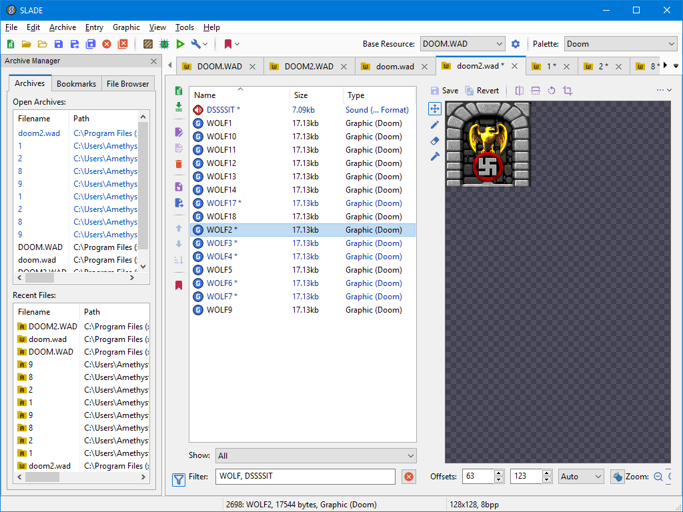Screen dimensions: 683x512
Task: Open the wrench maintenance dropdown
Action: [x=199, y=44]
